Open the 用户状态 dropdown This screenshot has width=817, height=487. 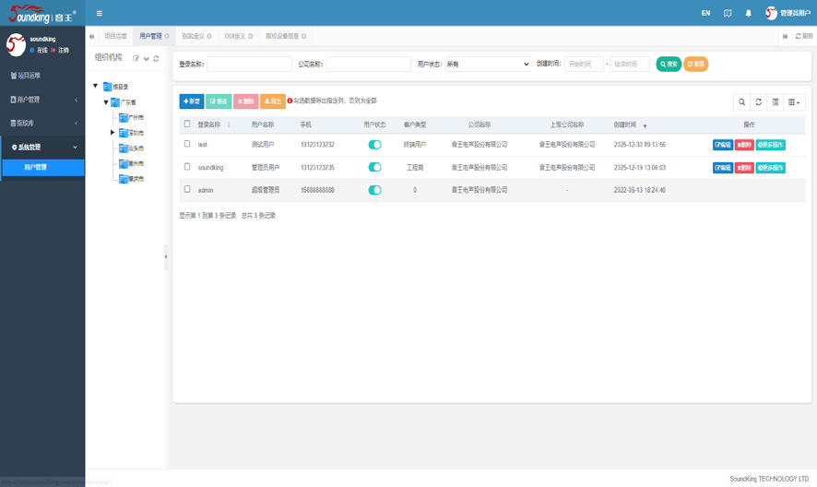[x=488, y=65]
